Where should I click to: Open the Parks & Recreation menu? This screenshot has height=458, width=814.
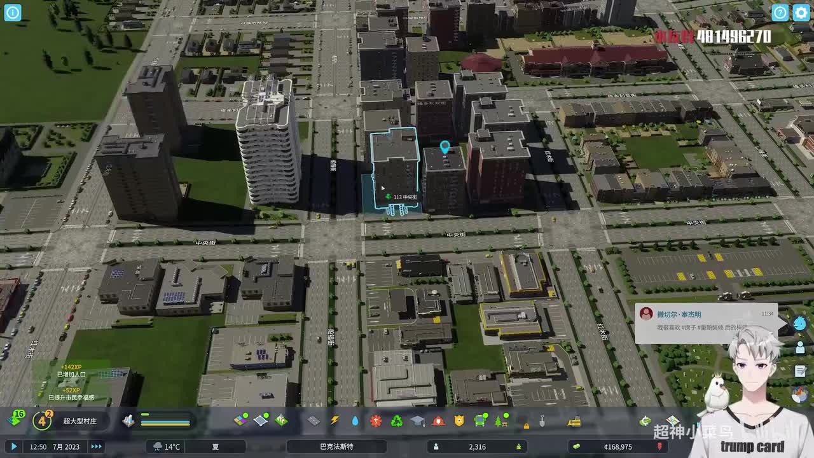pos(501,420)
